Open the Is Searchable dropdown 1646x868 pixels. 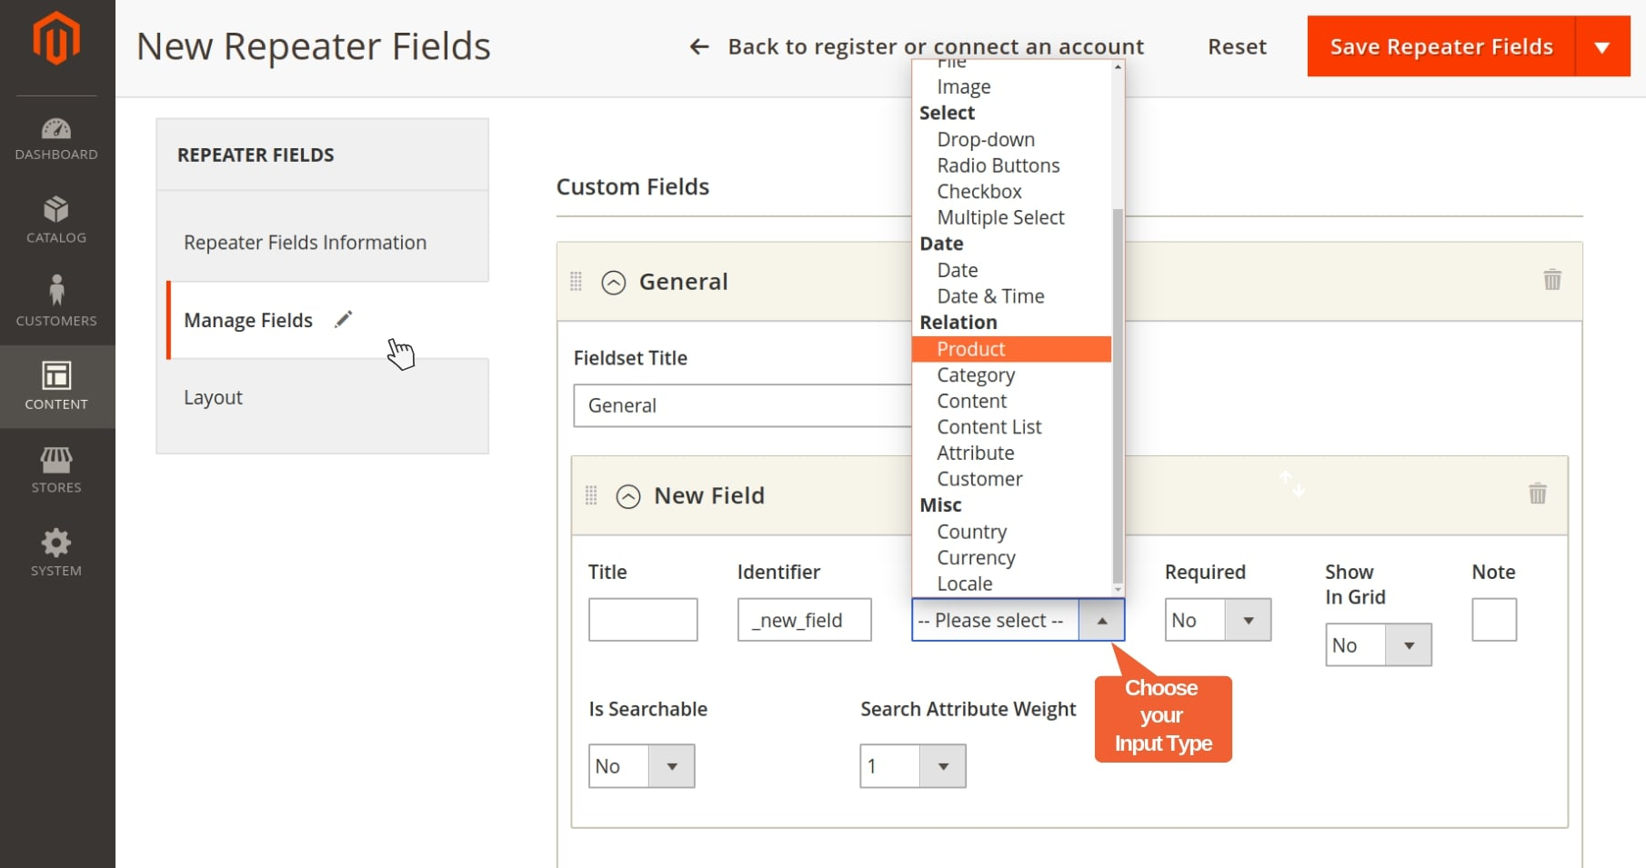[641, 766]
